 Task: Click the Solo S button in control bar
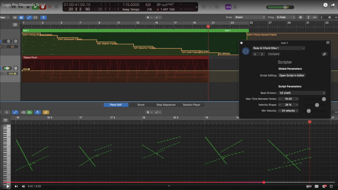(217, 7)
